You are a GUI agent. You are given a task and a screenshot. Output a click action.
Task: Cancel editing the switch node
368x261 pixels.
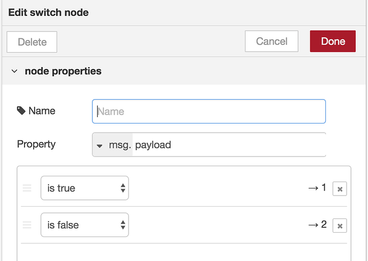pos(271,41)
